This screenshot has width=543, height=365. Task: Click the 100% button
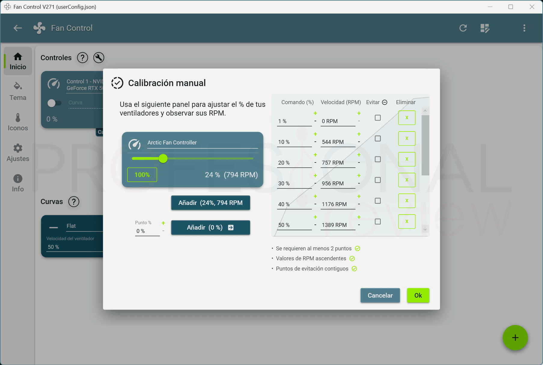(142, 175)
